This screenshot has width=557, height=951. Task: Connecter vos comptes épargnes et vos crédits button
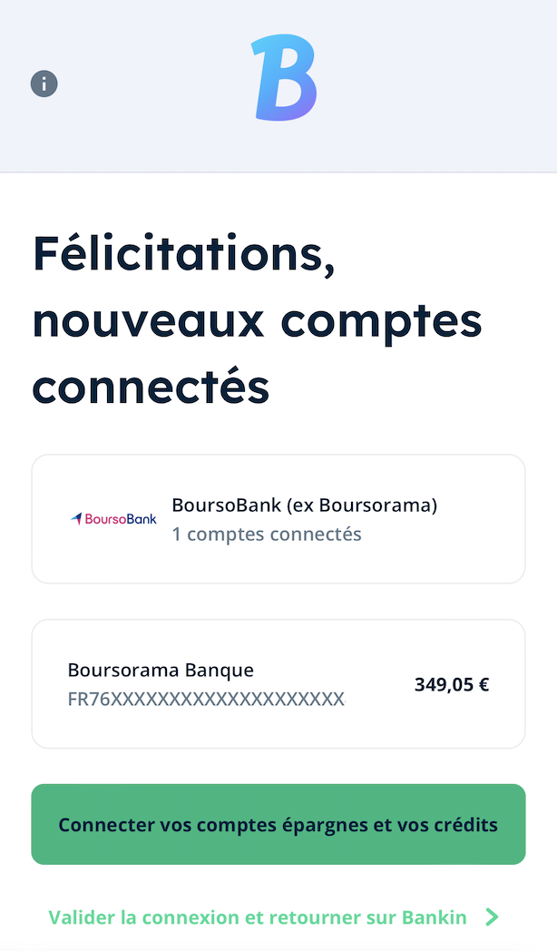coord(278,824)
